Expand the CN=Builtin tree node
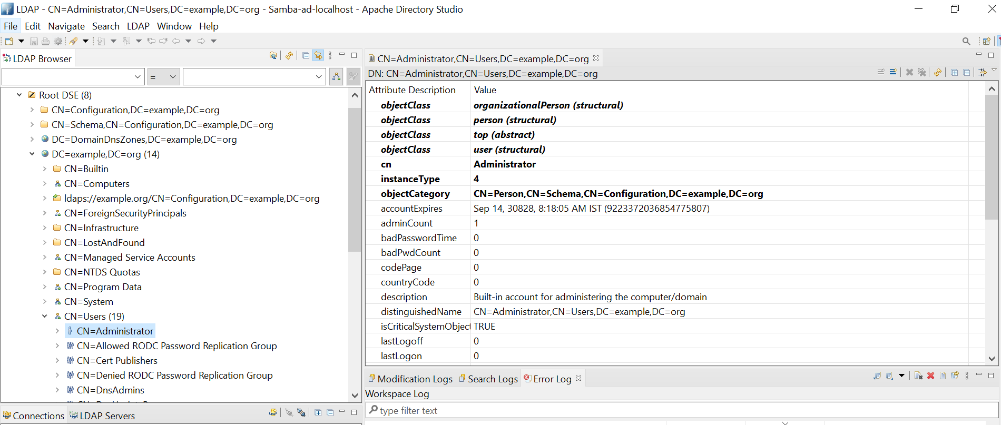This screenshot has height=425, width=1001. point(45,169)
